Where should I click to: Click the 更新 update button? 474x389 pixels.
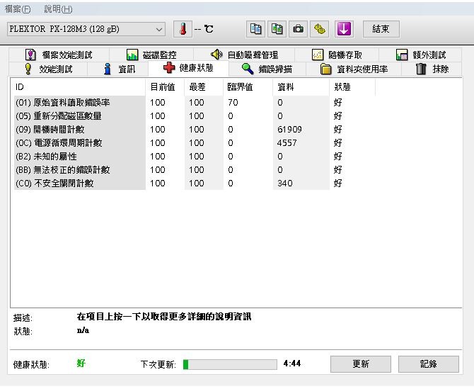361,364
